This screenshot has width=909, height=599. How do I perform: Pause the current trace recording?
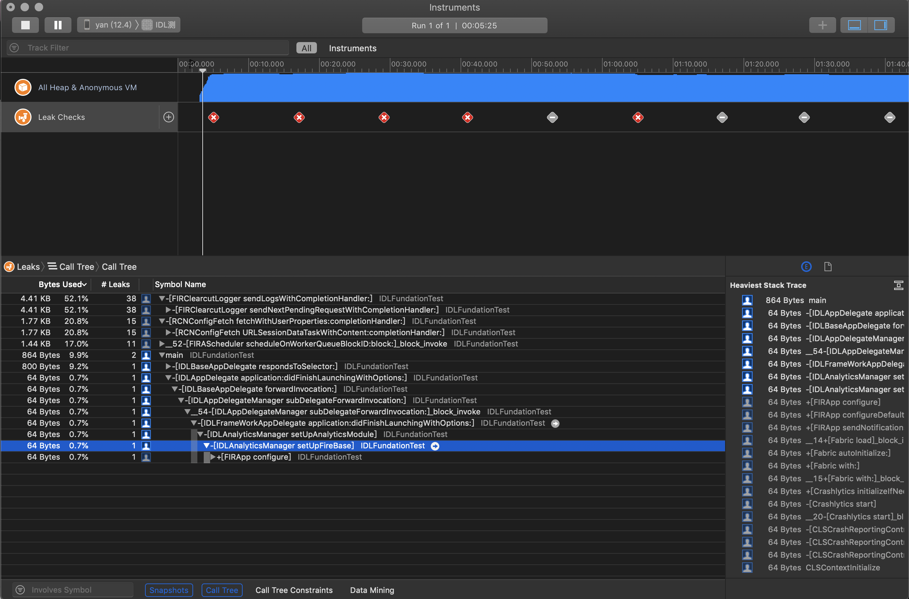click(x=58, y=25)
